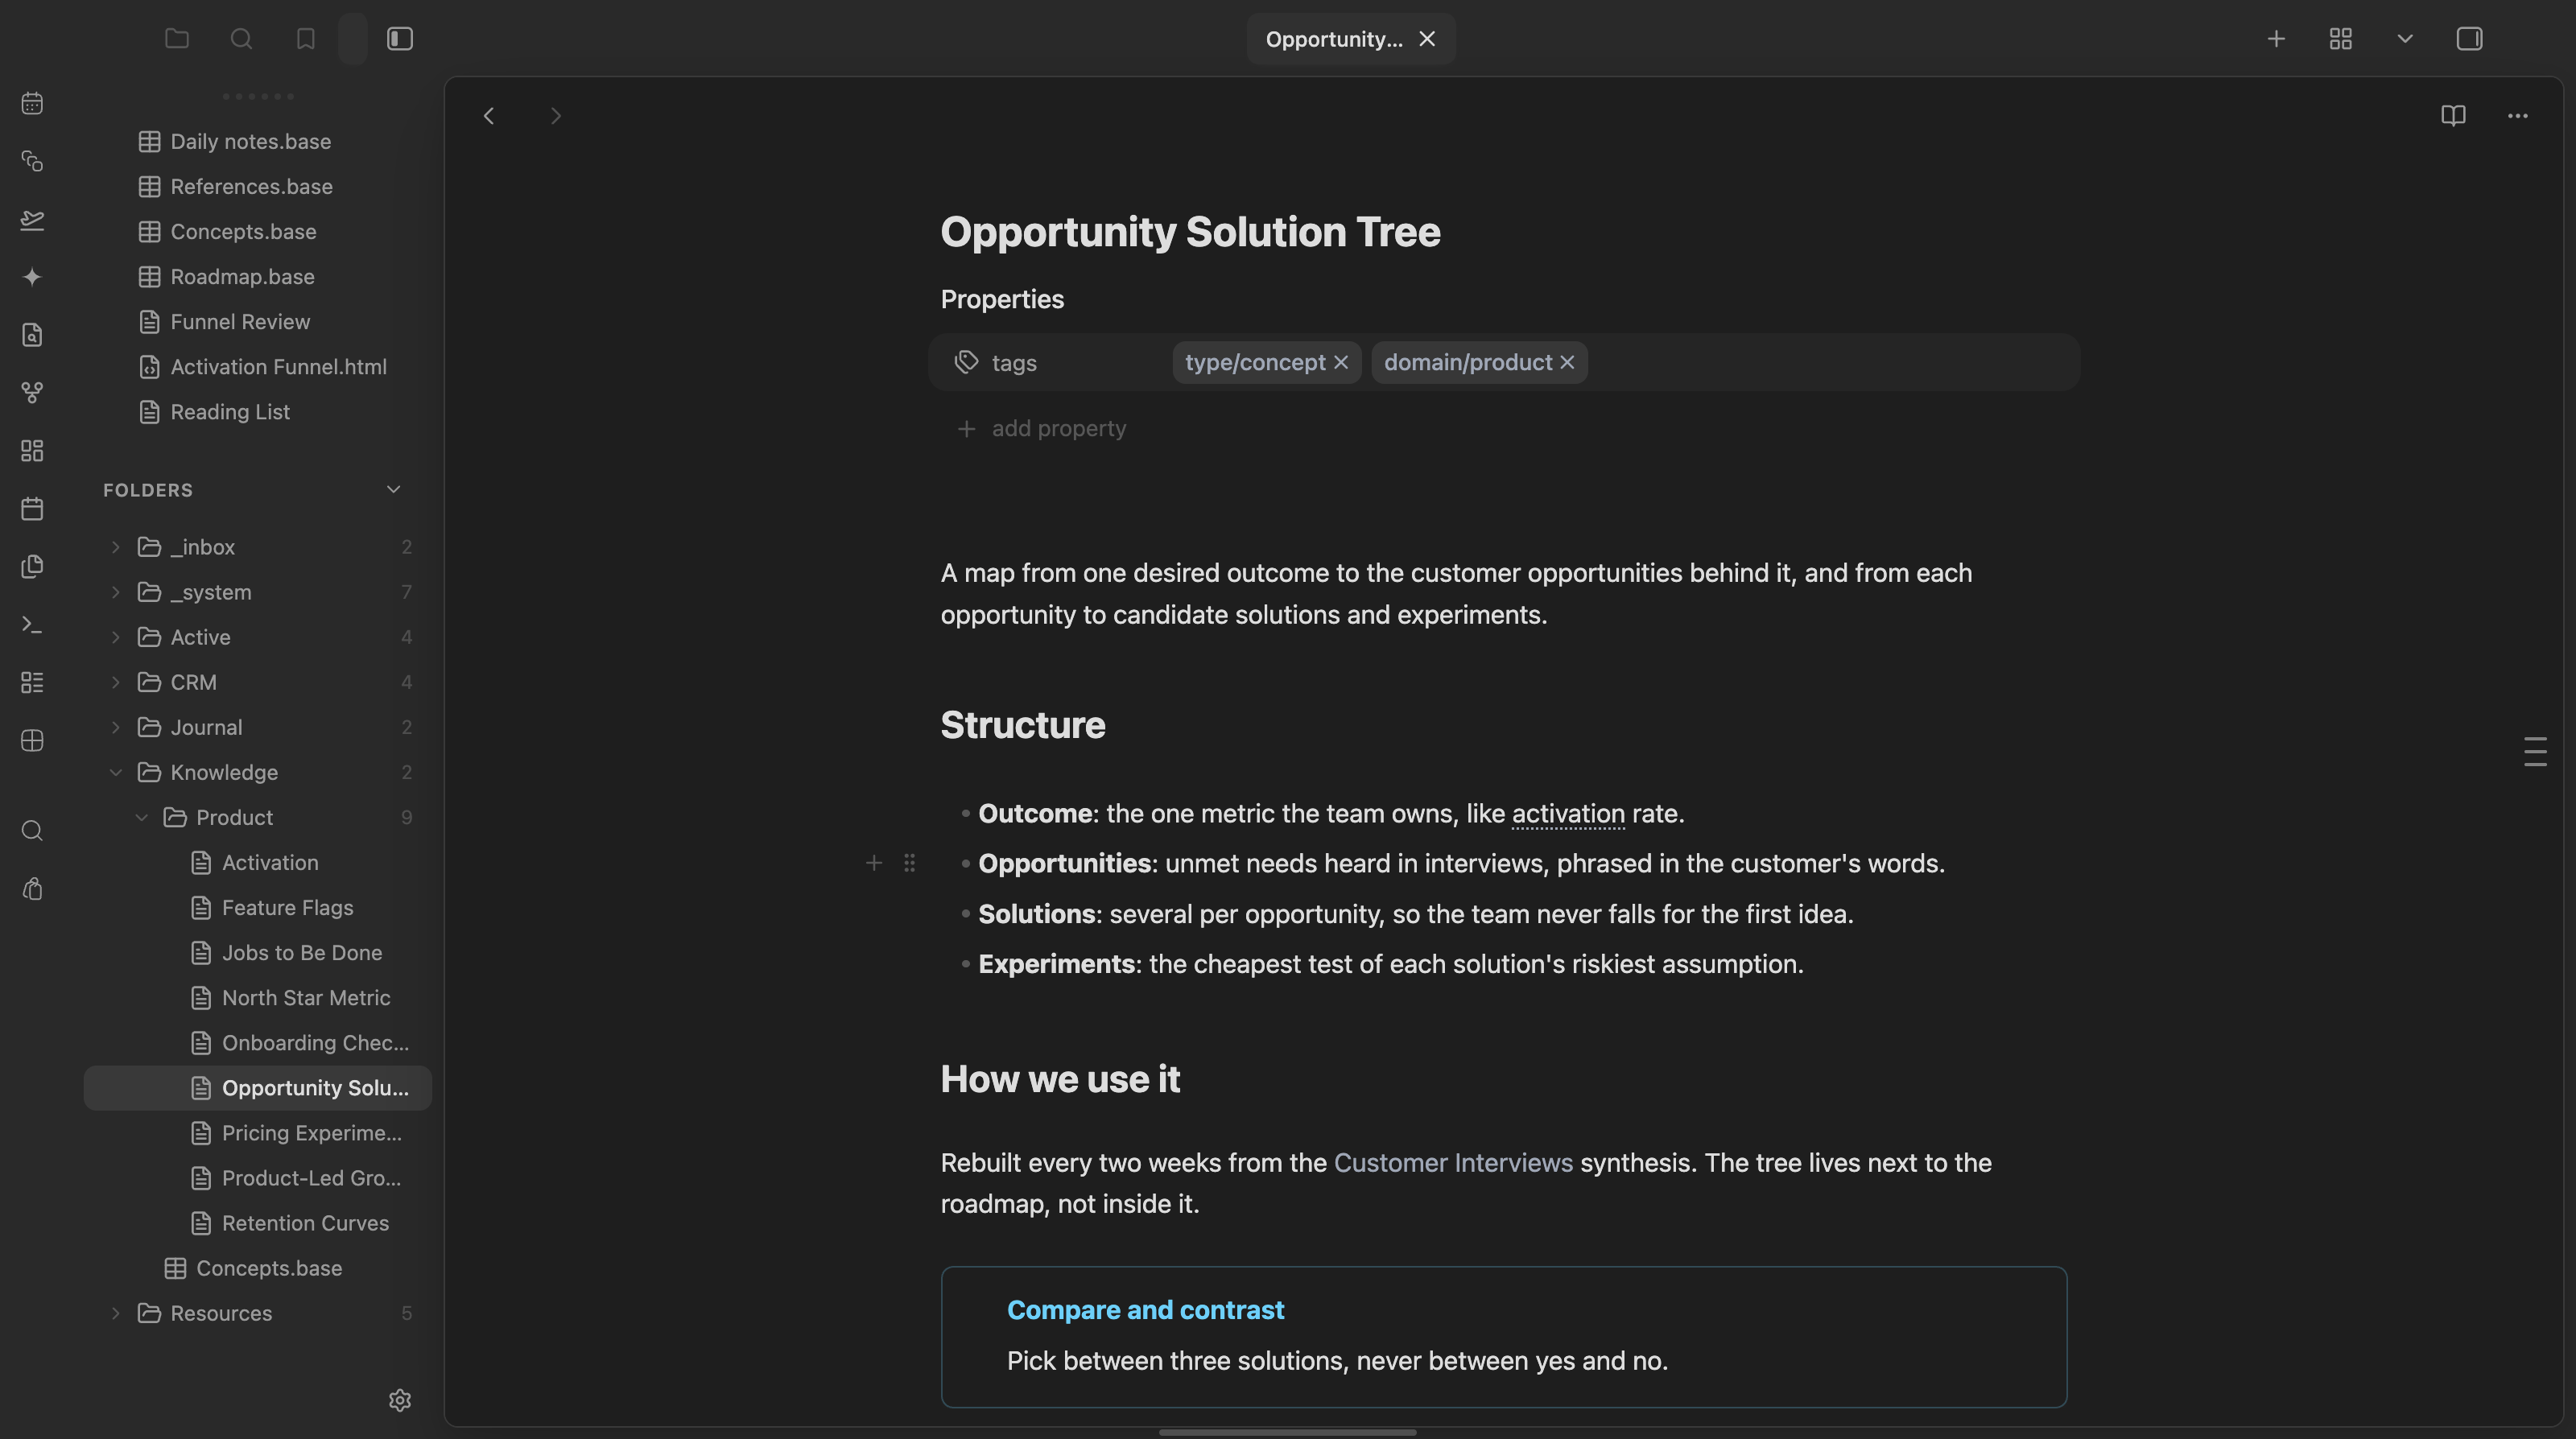The width and height of the screenshot is (2576, 1439).
Task: Expand the CRM folder
Action: pyautogui.click(x=115, y=682)
